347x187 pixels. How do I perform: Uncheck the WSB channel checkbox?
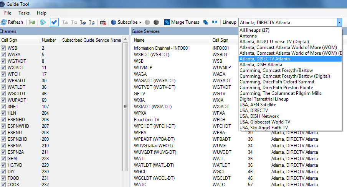3,48
